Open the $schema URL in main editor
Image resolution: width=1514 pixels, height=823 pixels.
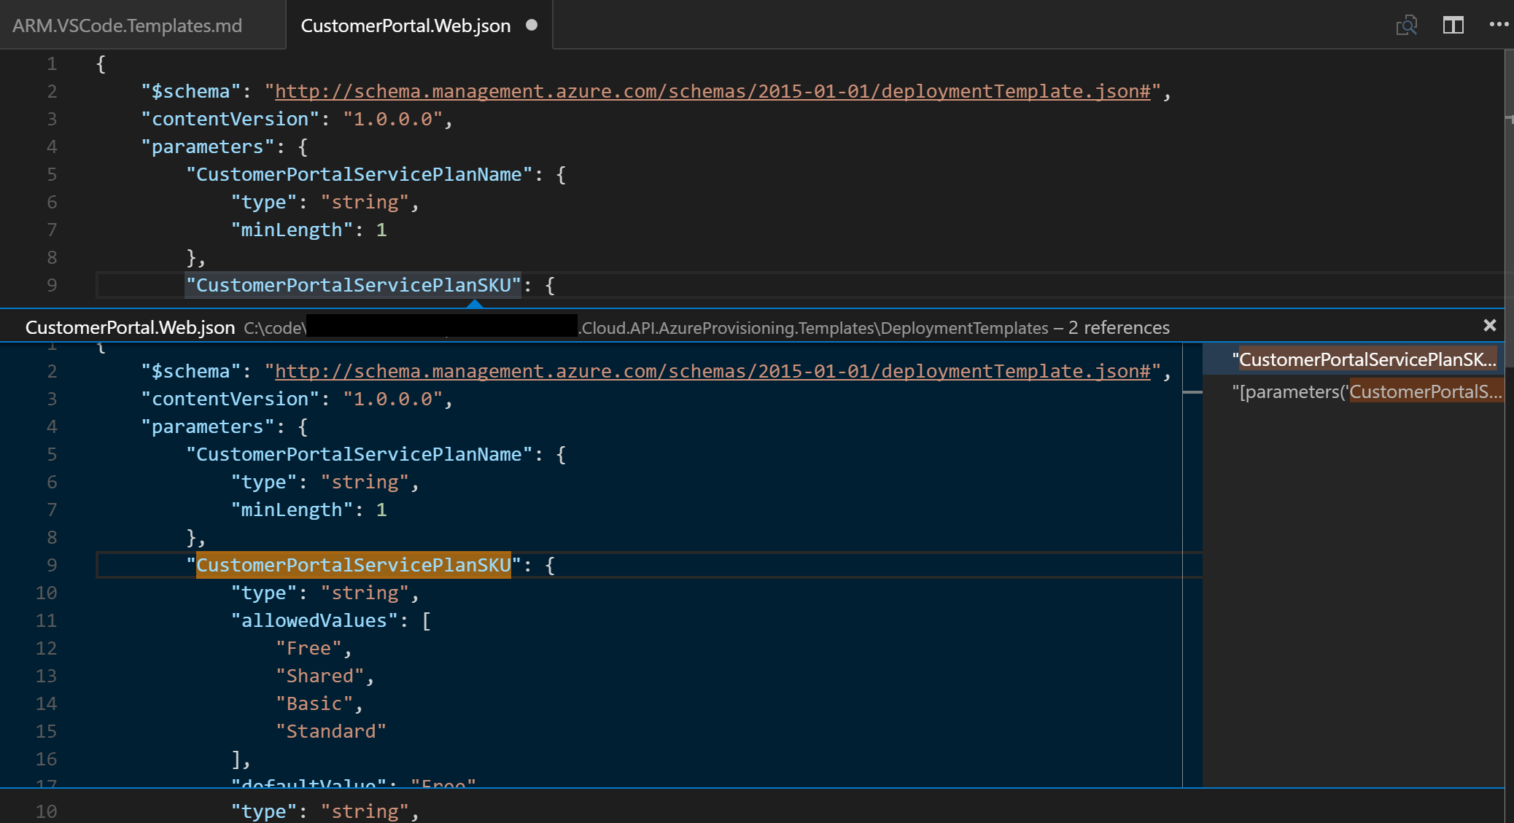713,91
